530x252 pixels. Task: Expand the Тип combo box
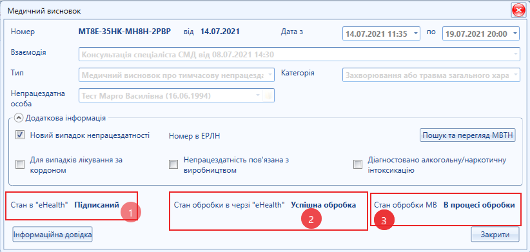tap(270, 75)
